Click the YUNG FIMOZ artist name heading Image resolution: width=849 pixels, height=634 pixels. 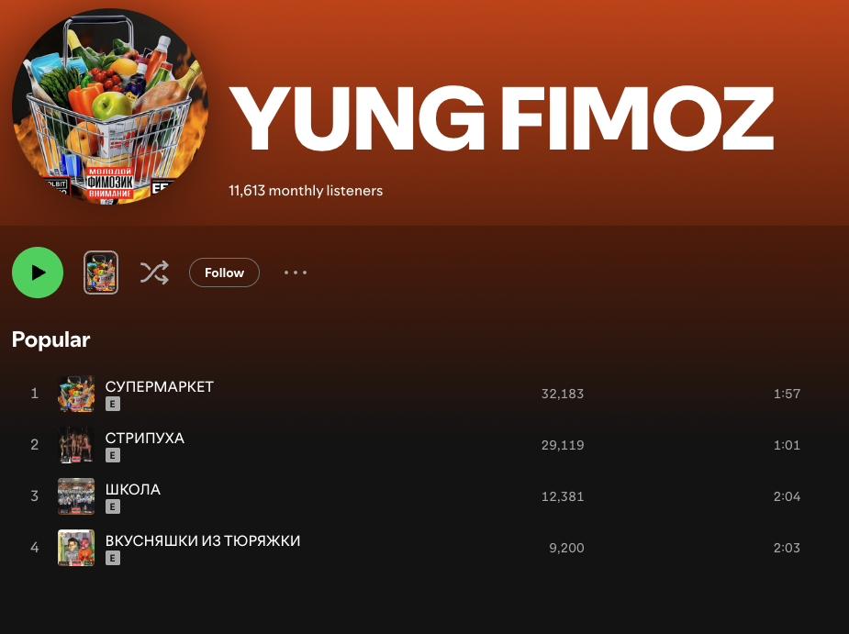[x=502, y=117]
